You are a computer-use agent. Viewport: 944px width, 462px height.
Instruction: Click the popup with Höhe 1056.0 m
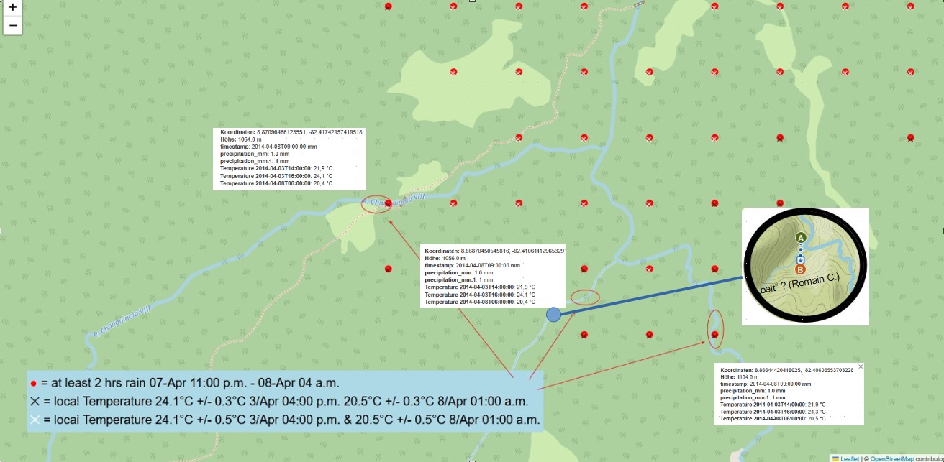pos(494,276)
